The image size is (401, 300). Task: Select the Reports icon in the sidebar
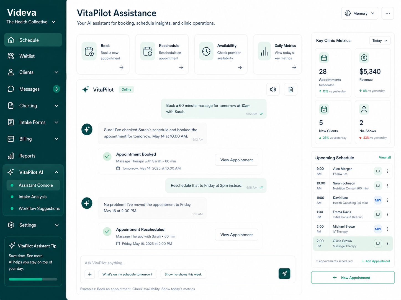tap(11, 156)
